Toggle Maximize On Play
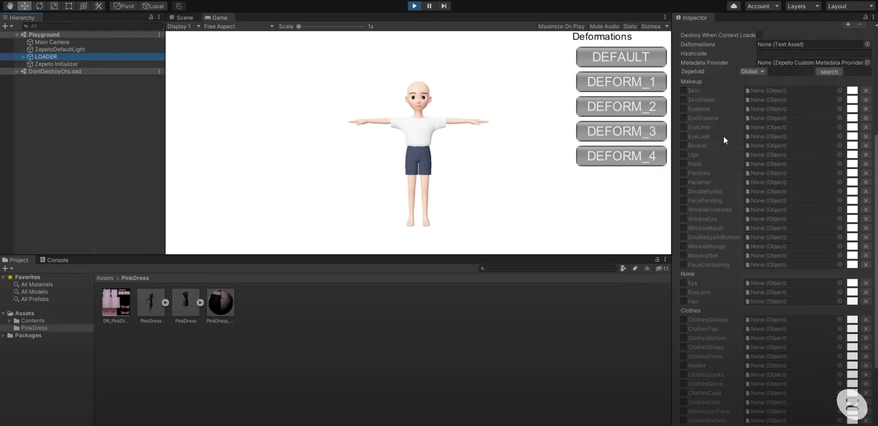The image size is (878, 426). tap(561, 26)
